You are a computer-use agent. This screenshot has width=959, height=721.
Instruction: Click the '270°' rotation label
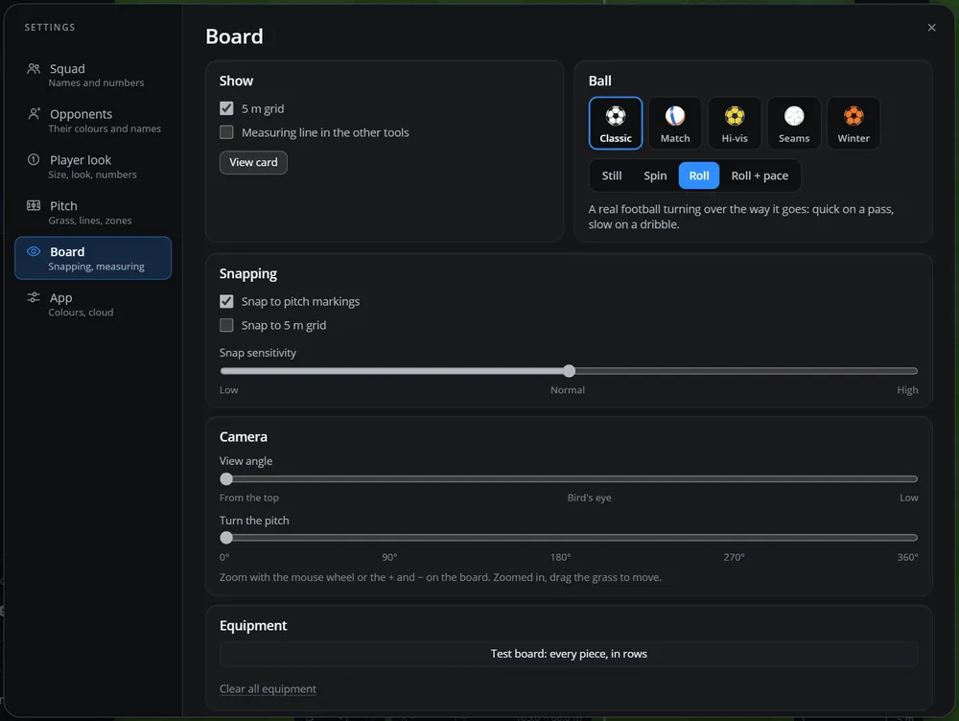pos(734,557)
